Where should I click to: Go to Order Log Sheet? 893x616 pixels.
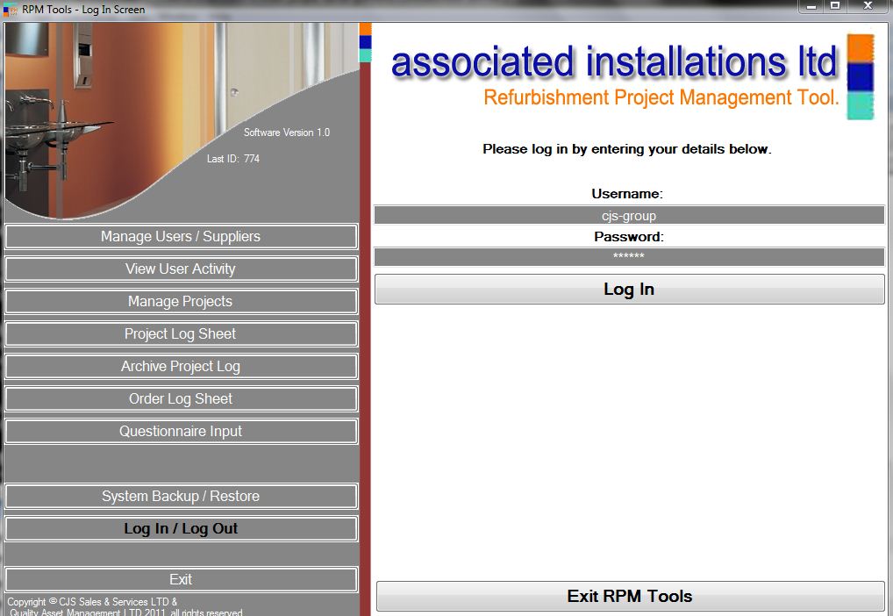[x=181, y=399]
